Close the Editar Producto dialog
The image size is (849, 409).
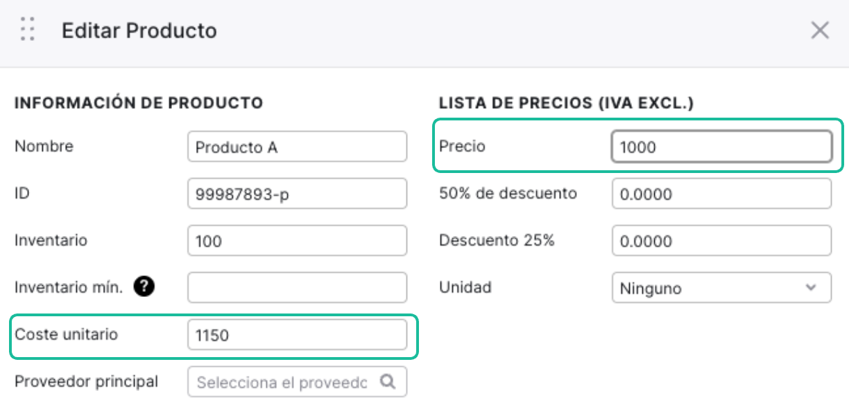click(820, 30)
